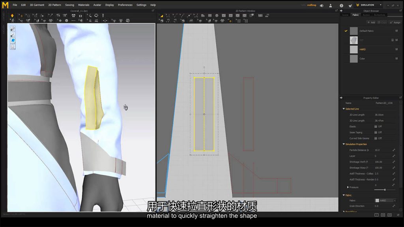The width and height of the screenshot is (404, 227).
Task: Select the HARD fabric item in list
Action: click(362, 50)
